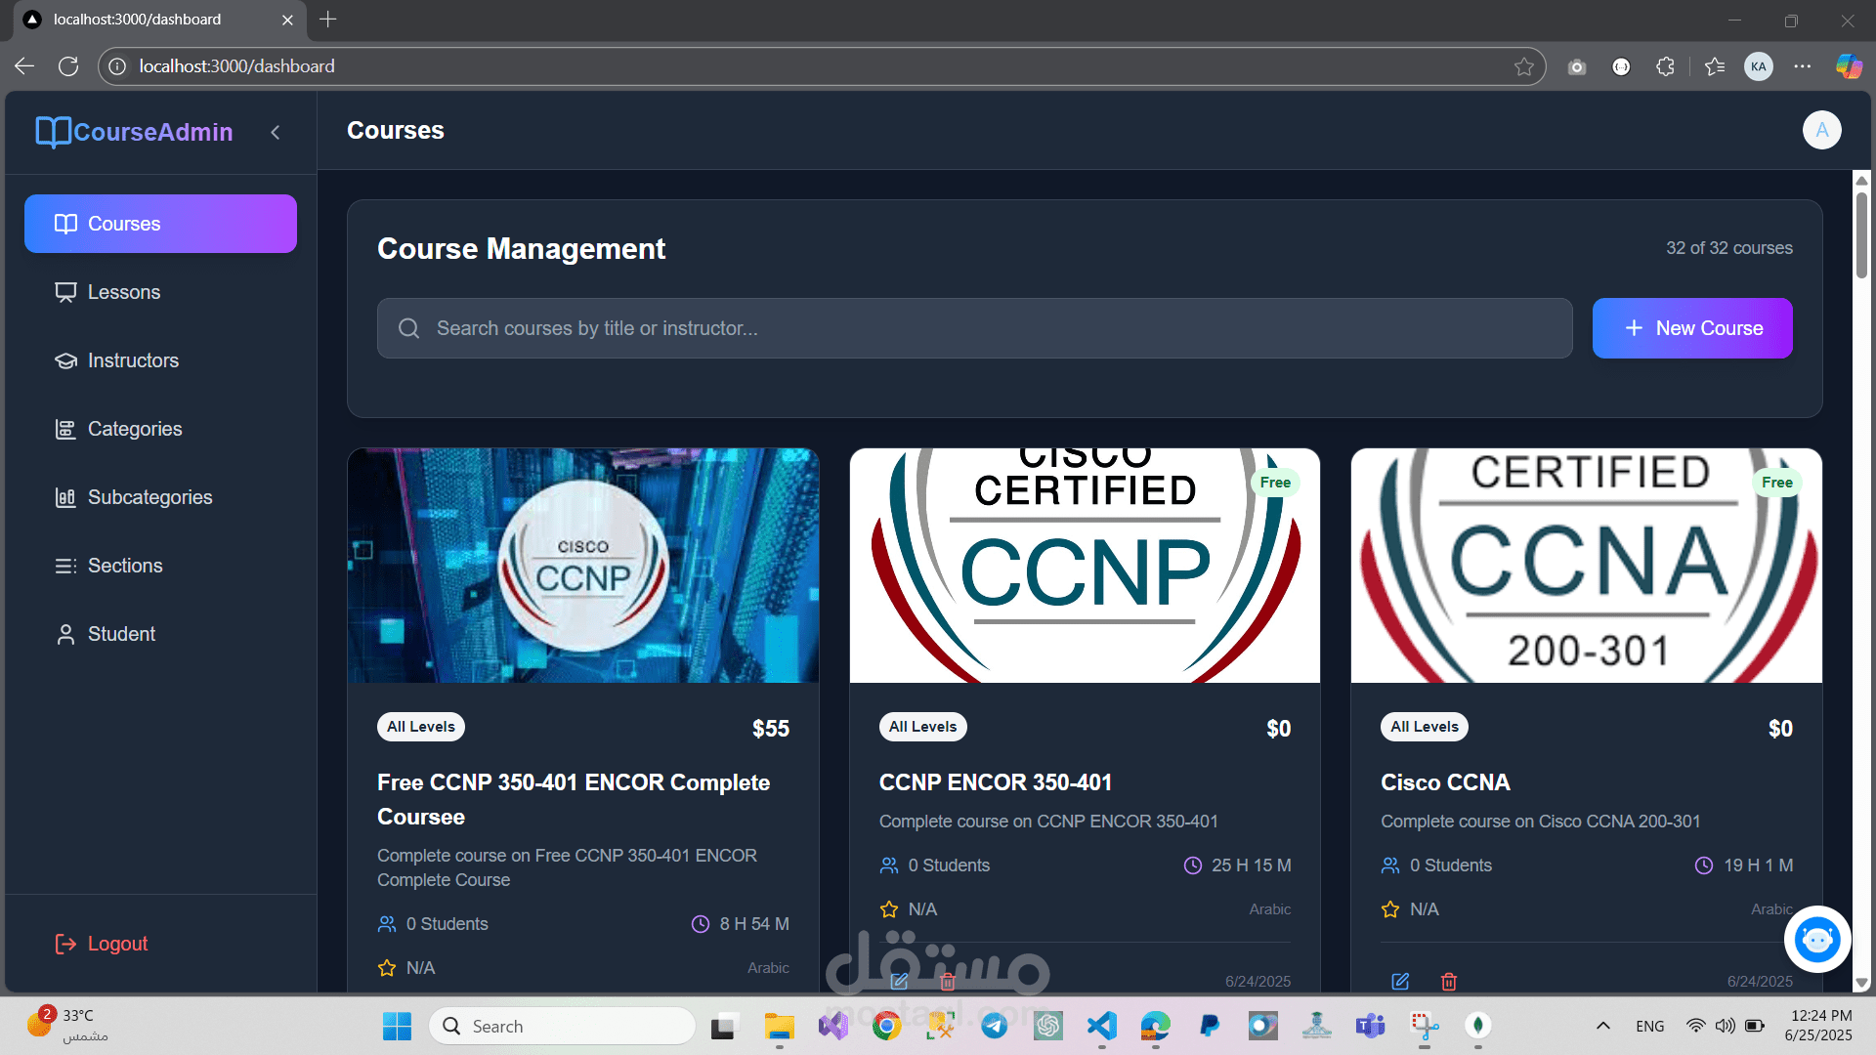Click the Free CCNP course thumbnail
Viewport: 1876px width, 1055px height.
pos(583,566)
